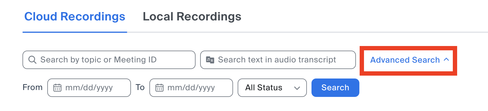The image size is (488, 111).
Task: Click the To date mm/dd/yyyy field
Action: coord(191,88)
